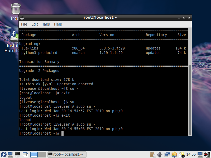Image resolution: width=211 pixels, height=158 pixels.
Task: Open the Trash desktop icon
Action: (16, 9)
